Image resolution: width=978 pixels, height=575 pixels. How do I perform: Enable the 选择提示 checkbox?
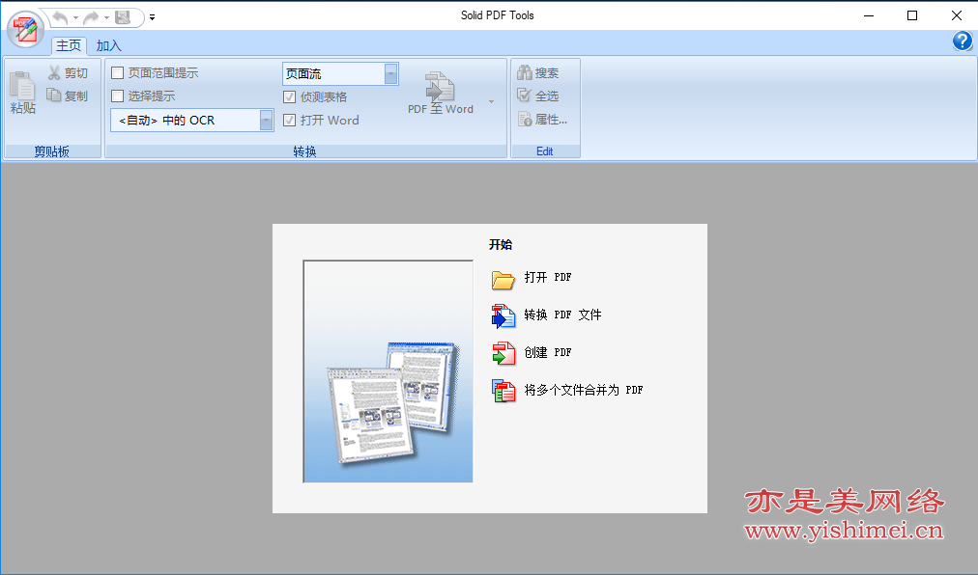[x=117, y=96]
